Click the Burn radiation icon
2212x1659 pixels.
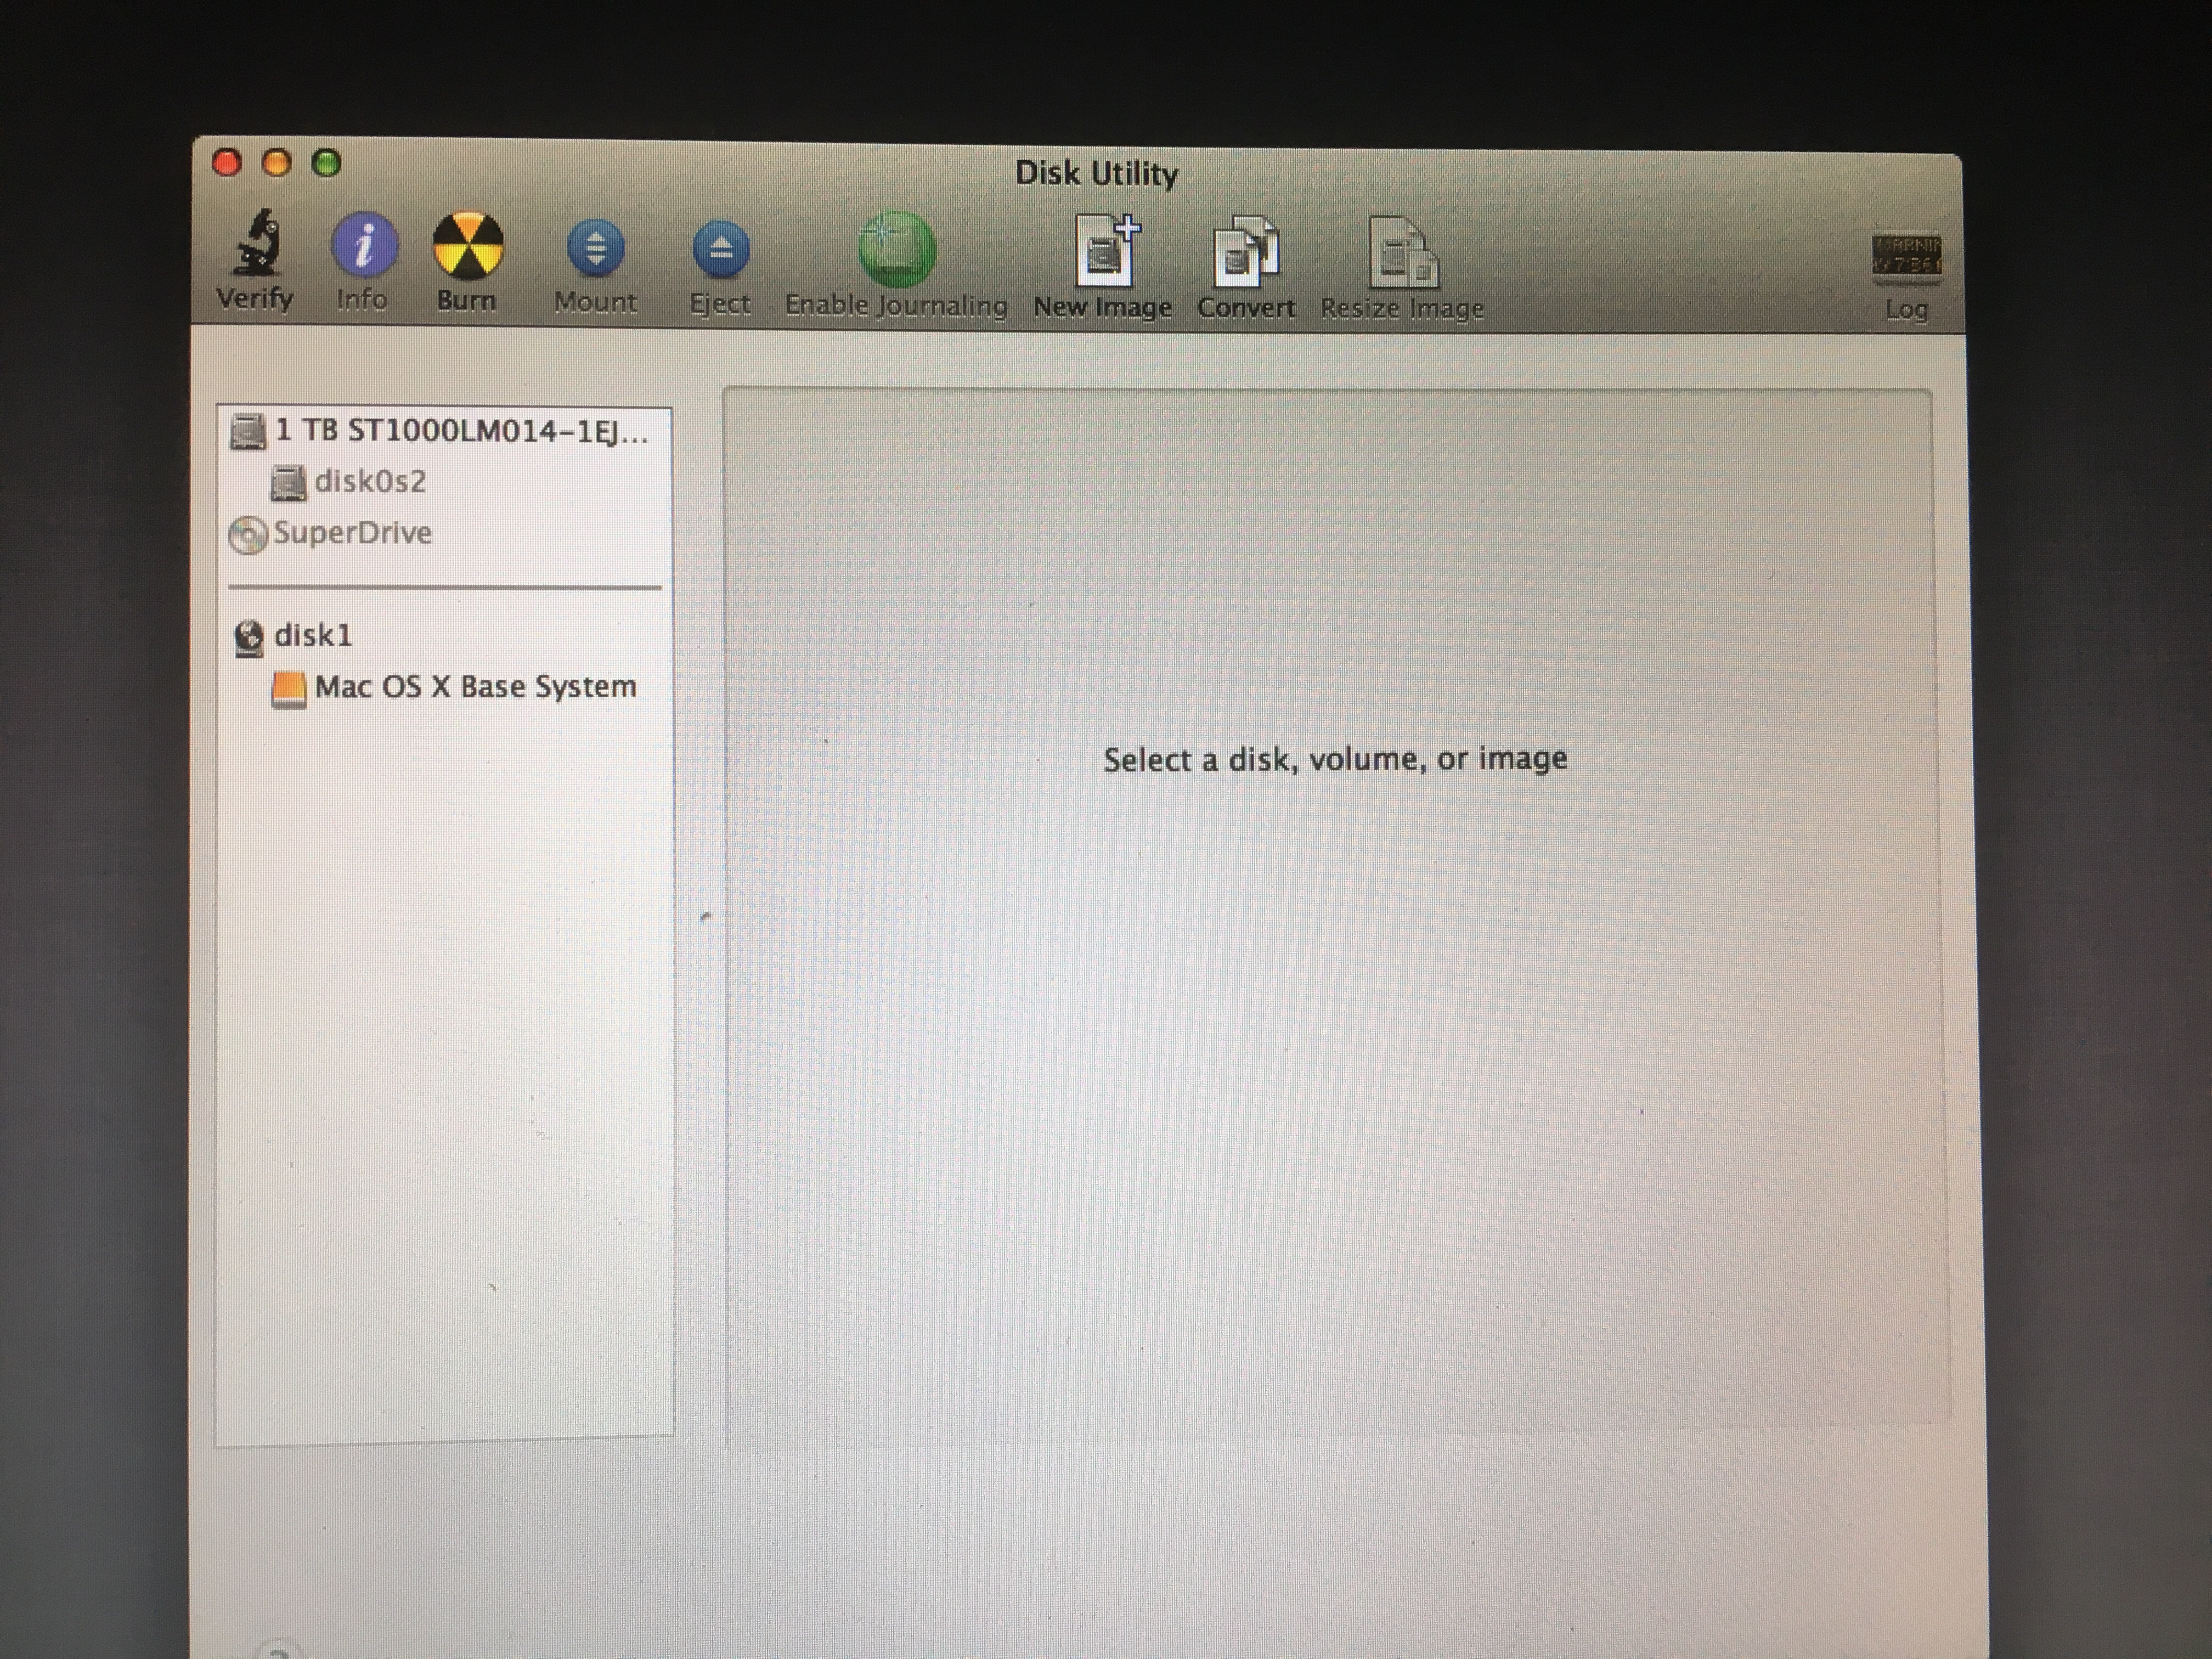point(467,245)
